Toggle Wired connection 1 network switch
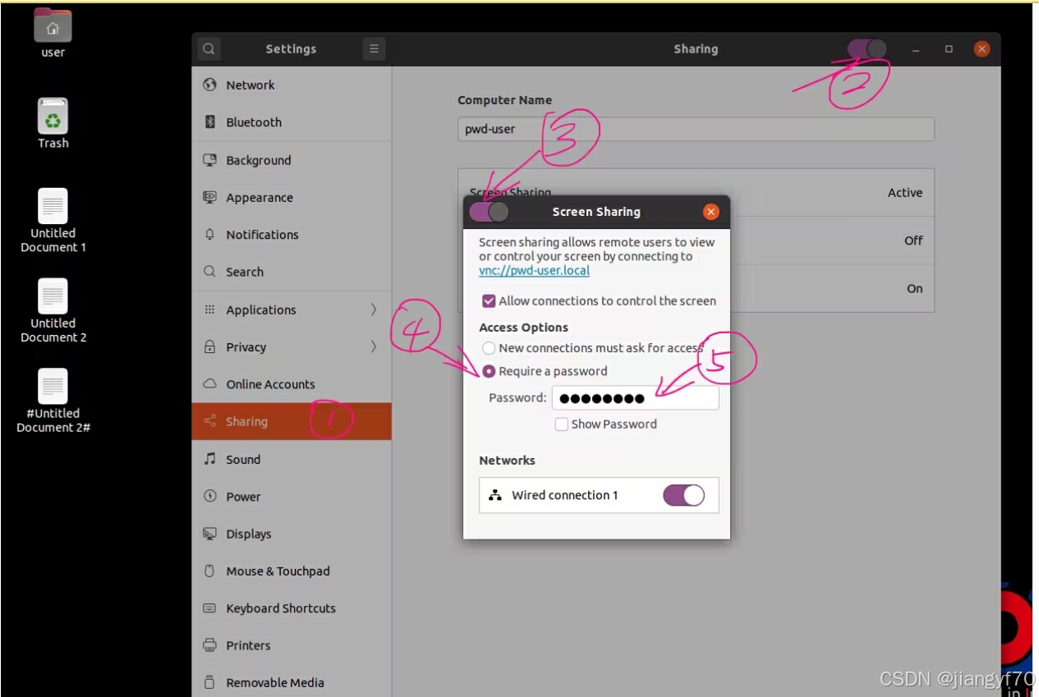The height and width of the screenshot is (697, 1039). [x=683, y=495]
